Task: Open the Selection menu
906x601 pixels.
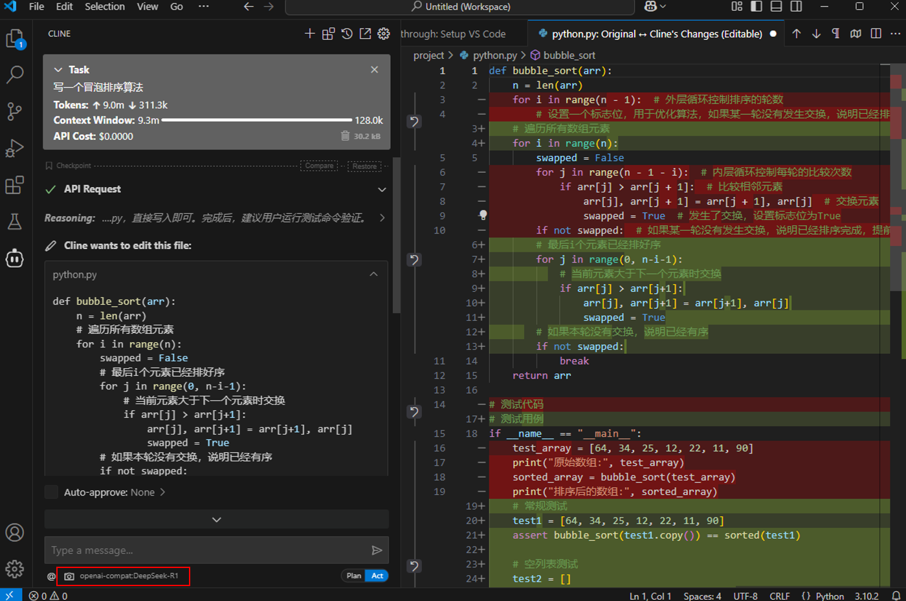Action: pos(104,6)
